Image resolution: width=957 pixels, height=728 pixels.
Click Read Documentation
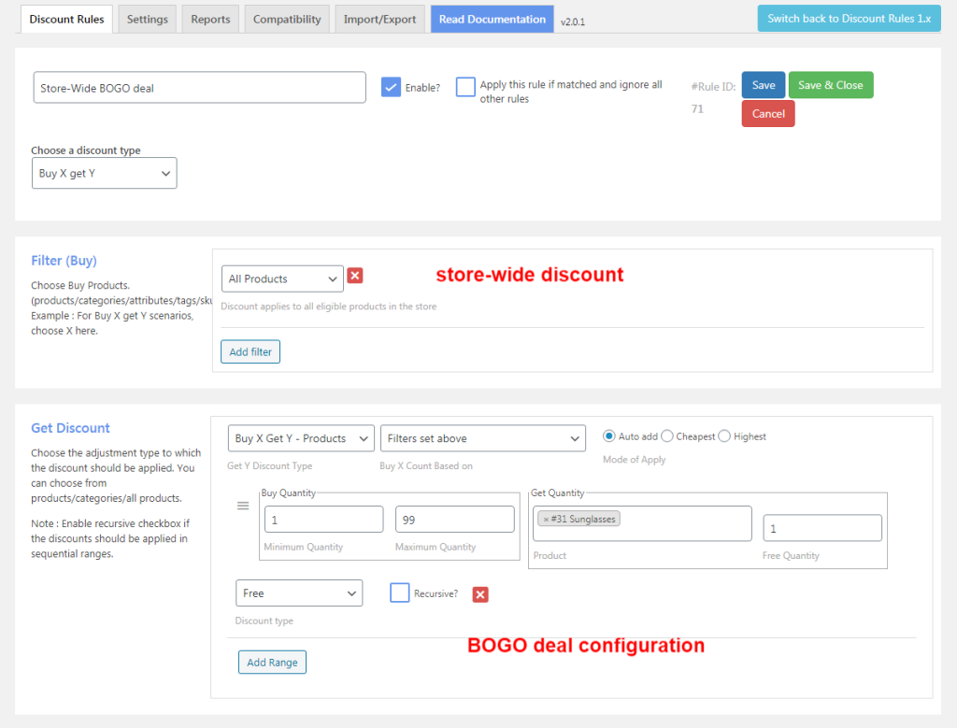[x=492, y=18]
